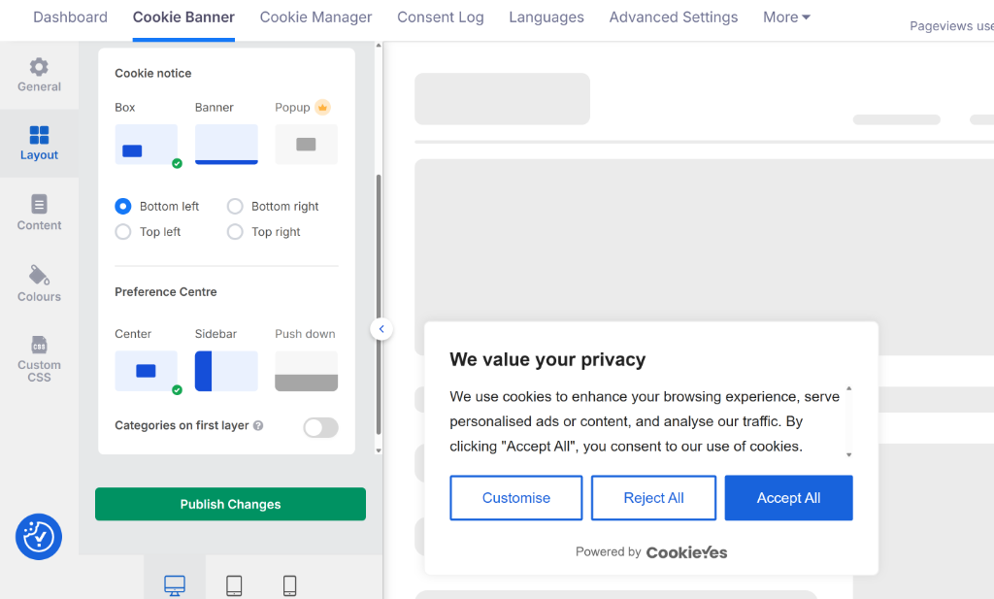Screen dimensions: 994x599
Task: Select Top right radio button
Action: (235, 232)
